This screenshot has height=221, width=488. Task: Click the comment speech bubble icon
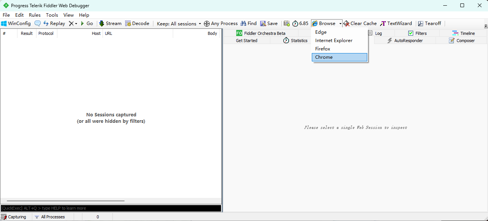click(x=38, y=24)
